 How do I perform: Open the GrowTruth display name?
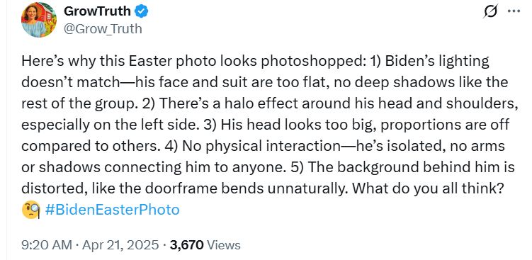[97, 11]
